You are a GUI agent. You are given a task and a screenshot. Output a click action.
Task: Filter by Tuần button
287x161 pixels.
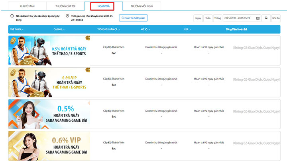tap(208, 18)
